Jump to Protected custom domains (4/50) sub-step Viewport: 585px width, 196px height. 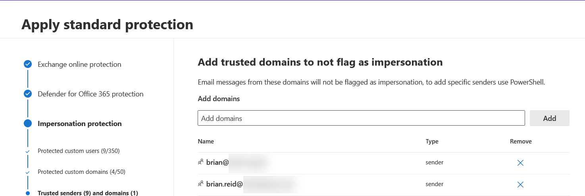81,172
